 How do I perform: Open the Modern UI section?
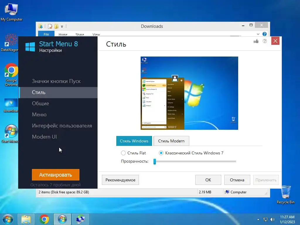click(45, 137)
